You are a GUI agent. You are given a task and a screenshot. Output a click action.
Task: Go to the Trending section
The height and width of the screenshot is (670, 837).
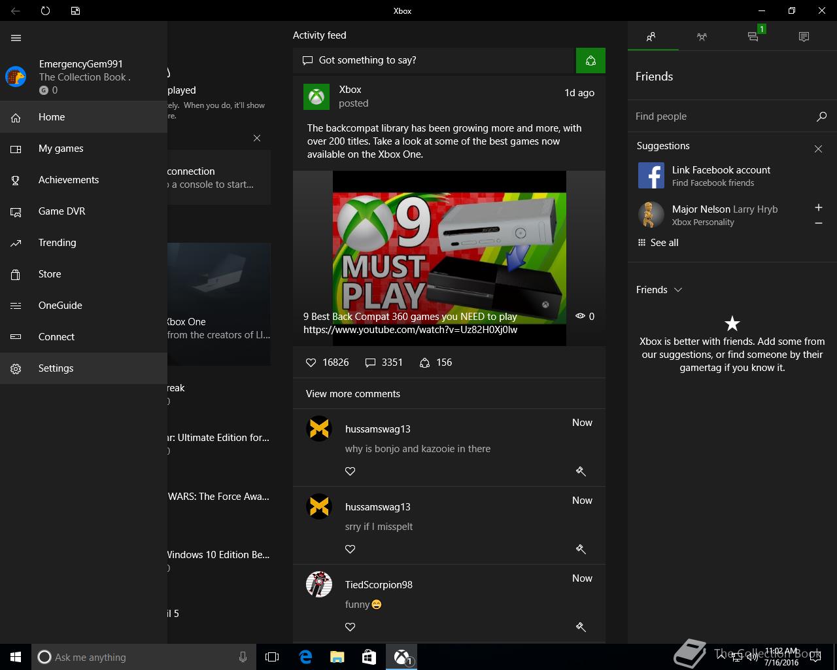pyautogui.click(x=84, y=243)
